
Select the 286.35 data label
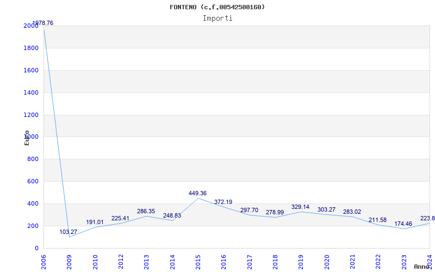tap(146, 211)
